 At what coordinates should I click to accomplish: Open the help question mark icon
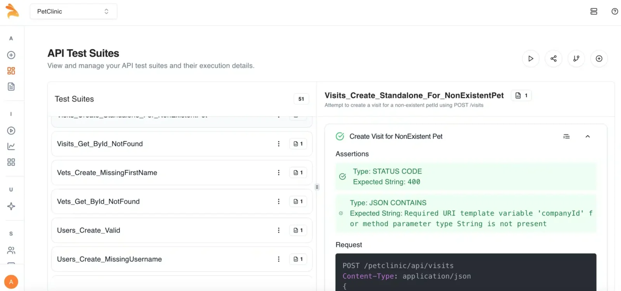614,12
